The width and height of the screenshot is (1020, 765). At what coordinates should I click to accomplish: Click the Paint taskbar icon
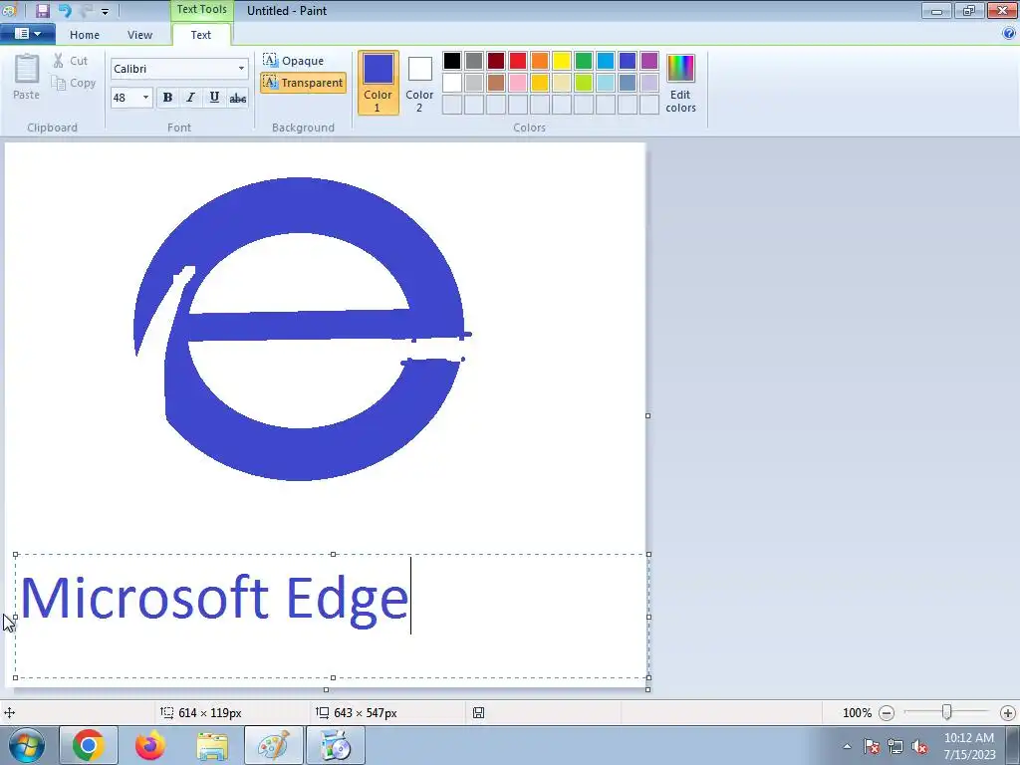coord(273,745)
